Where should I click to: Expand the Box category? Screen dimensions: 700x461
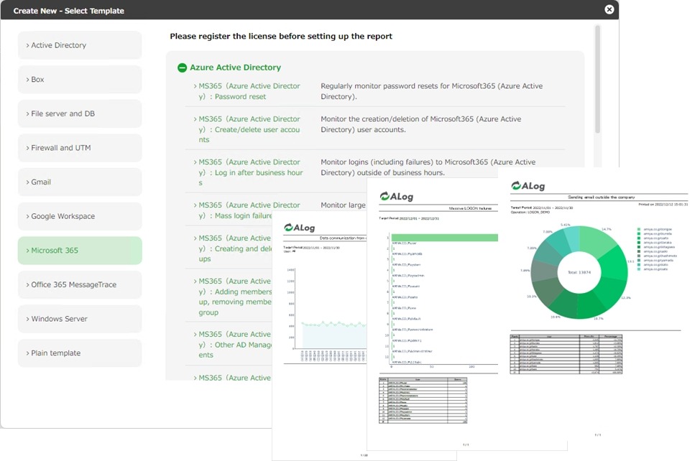tap(79, 79)
